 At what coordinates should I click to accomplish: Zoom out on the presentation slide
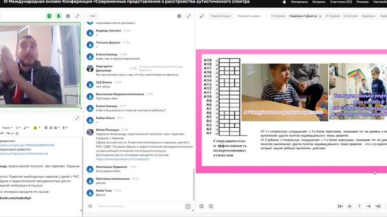(x=211, y=206)
